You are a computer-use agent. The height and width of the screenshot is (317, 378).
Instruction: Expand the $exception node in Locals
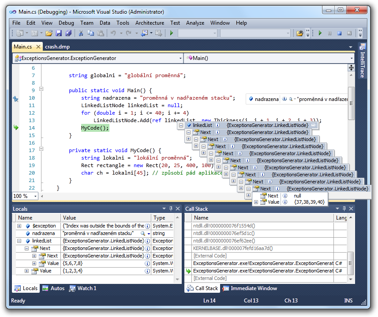19,226
